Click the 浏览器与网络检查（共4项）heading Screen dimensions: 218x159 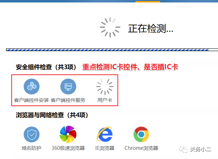coord(52,115)
